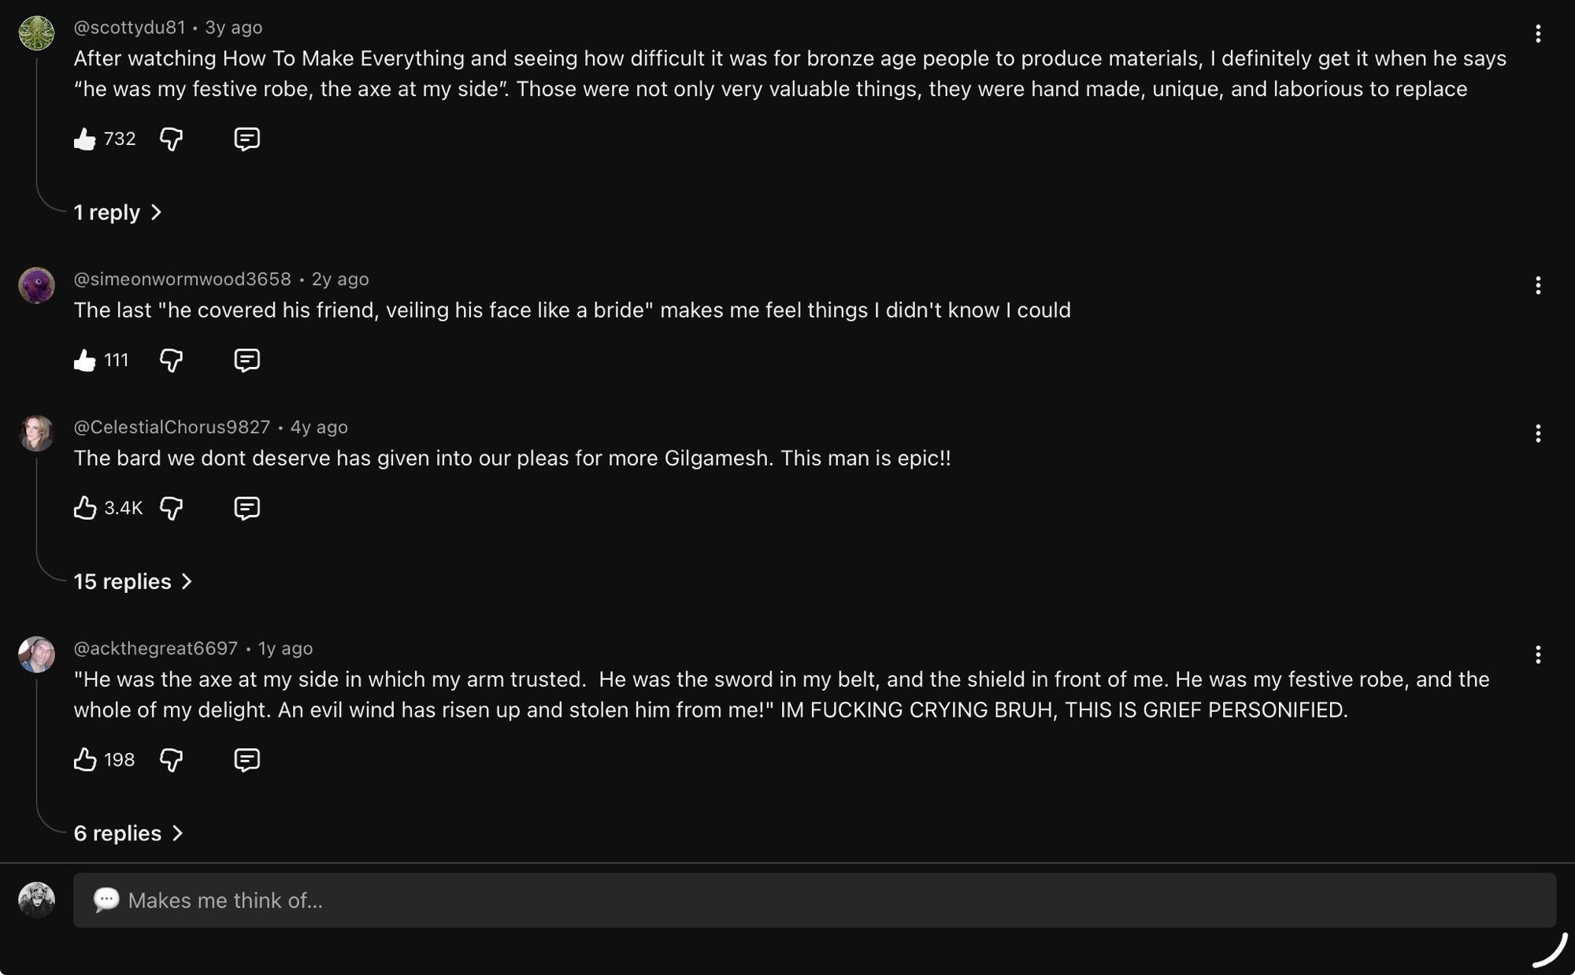Expand the 6 replies thread

click(128, 833)
